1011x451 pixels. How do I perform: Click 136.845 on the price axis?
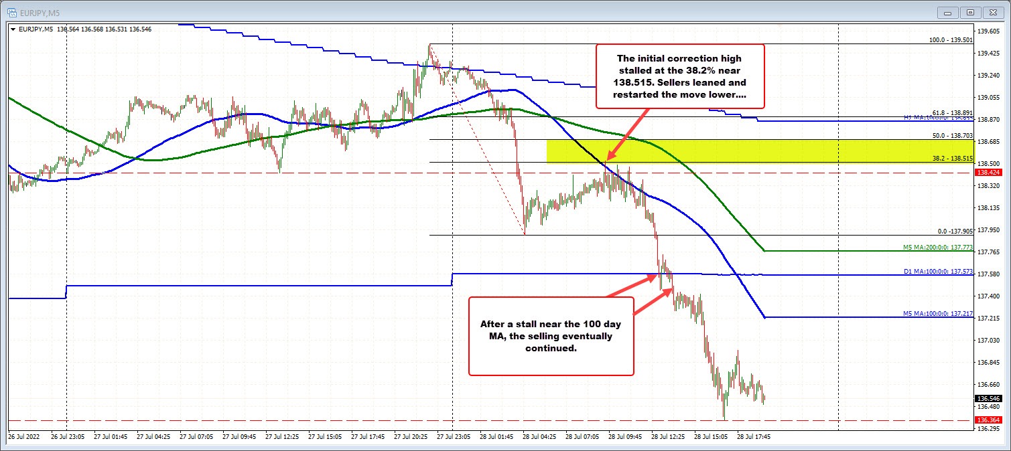[989, 362]
